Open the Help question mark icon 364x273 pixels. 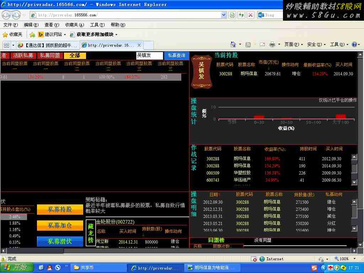click(354, 44)
